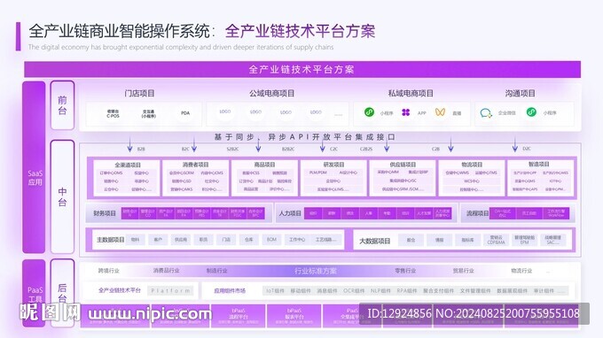The height and width of the screenshot is (338, 603).
Task: Click the S2B2C label
Action: (232, 149)
